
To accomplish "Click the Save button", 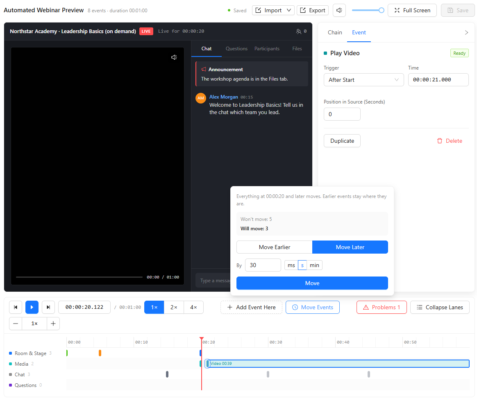I will (x=458, y=10).
